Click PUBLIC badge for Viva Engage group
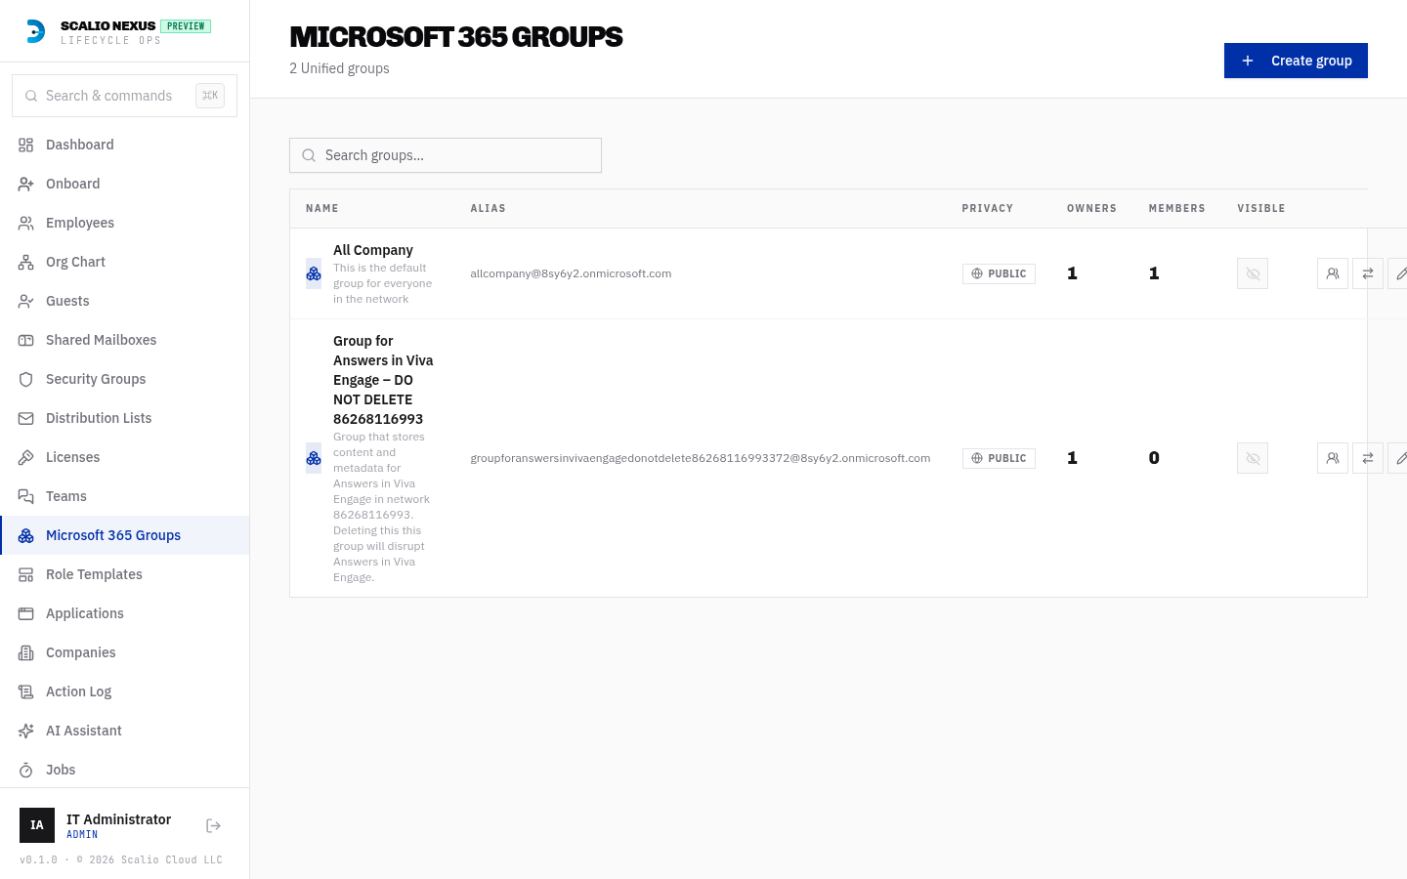This screenshot has width=1407, height=879. (x=999, y=458)
